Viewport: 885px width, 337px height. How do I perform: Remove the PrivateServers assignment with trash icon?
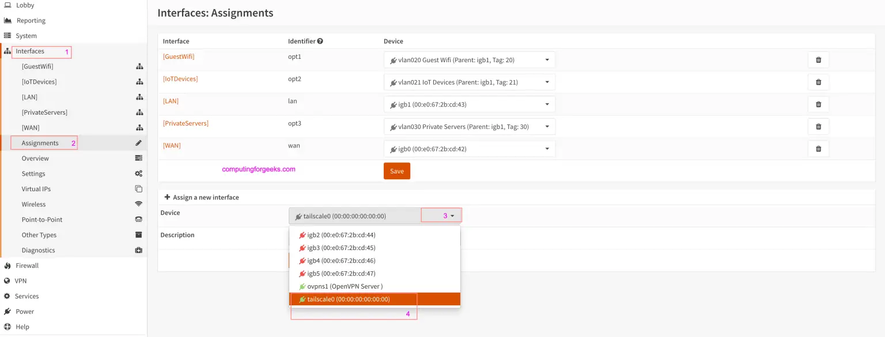tap(818, 127)
